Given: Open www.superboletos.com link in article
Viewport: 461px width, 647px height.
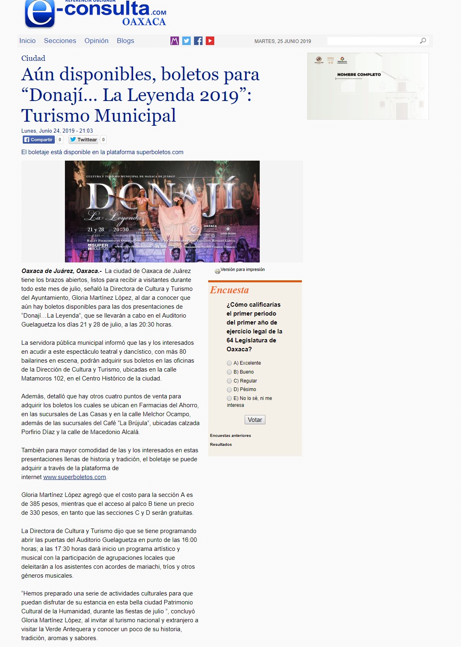Looking at the screenshot, I should pyautogui.click(x=75, y=477).
